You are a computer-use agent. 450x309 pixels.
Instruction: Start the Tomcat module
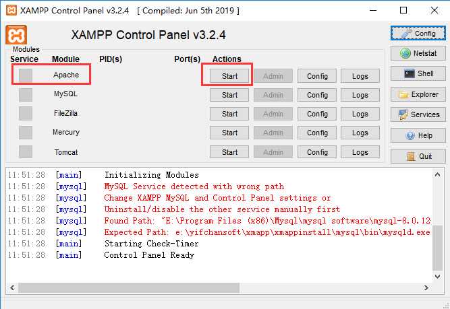(229, 152)
